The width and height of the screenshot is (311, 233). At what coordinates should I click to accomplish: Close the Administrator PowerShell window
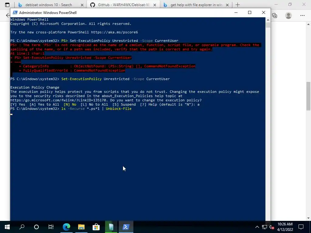[264, 12]
